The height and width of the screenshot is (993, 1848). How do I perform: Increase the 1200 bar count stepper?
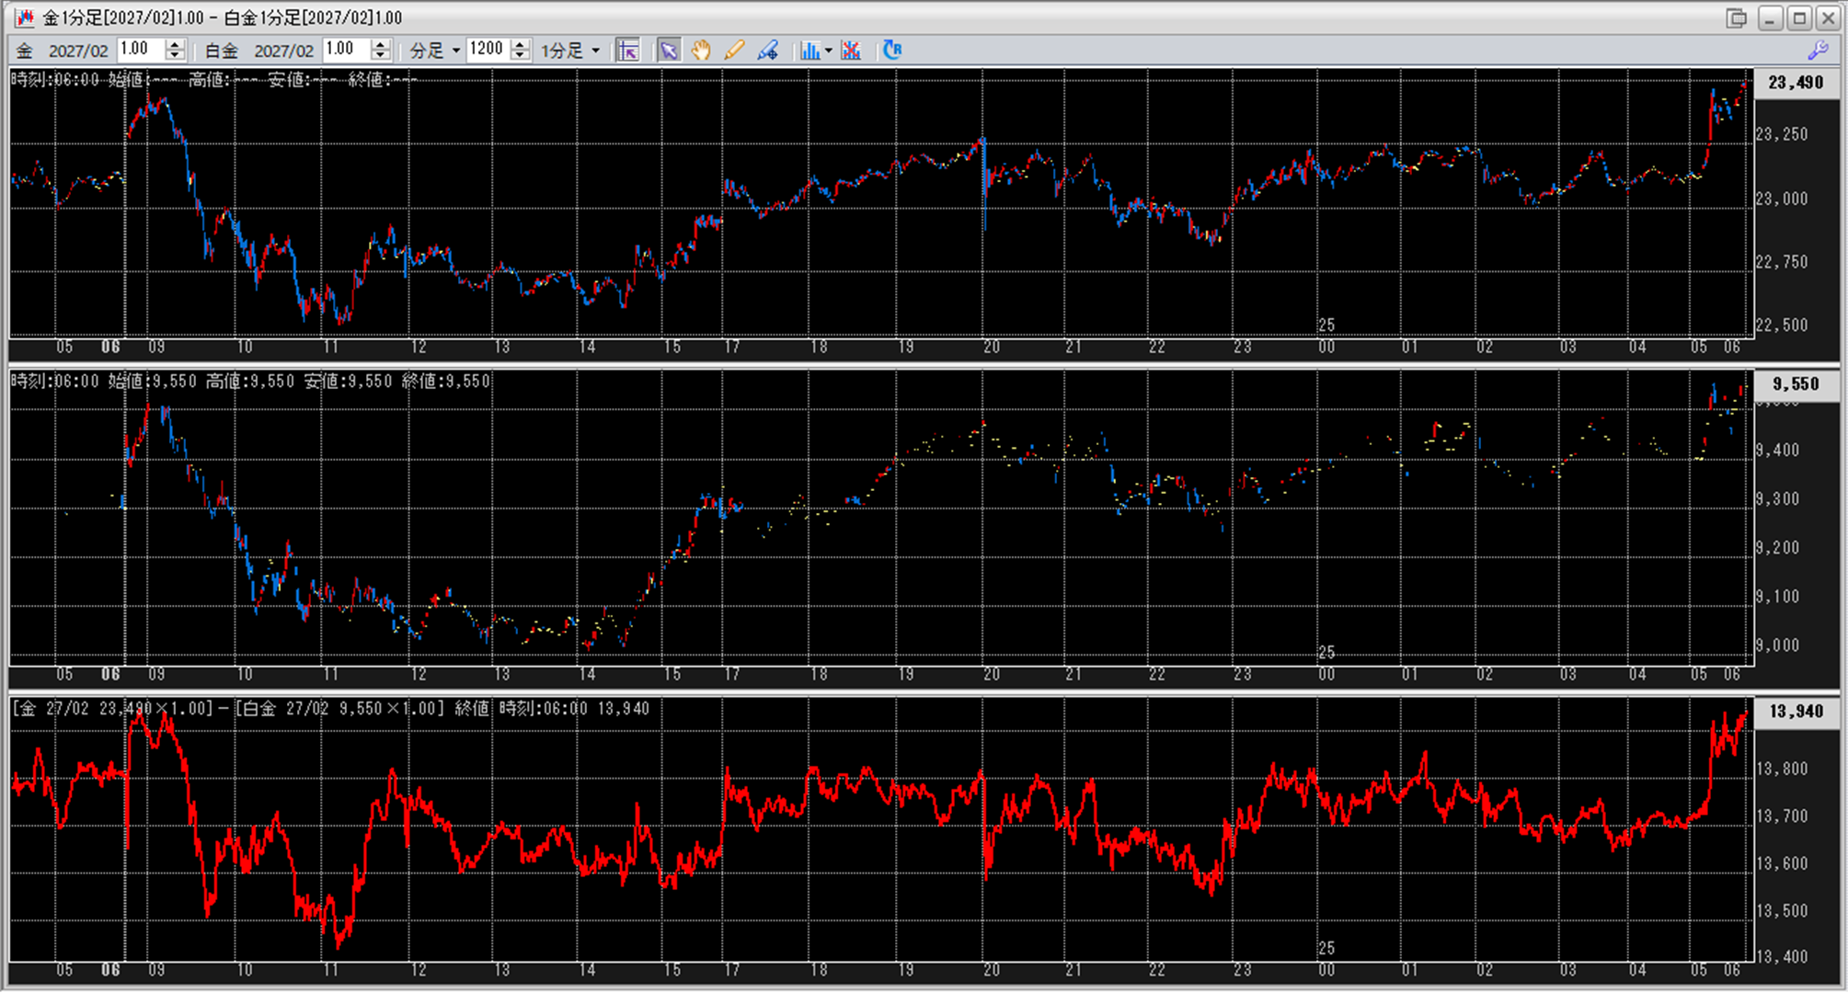(x=520, y=45)
